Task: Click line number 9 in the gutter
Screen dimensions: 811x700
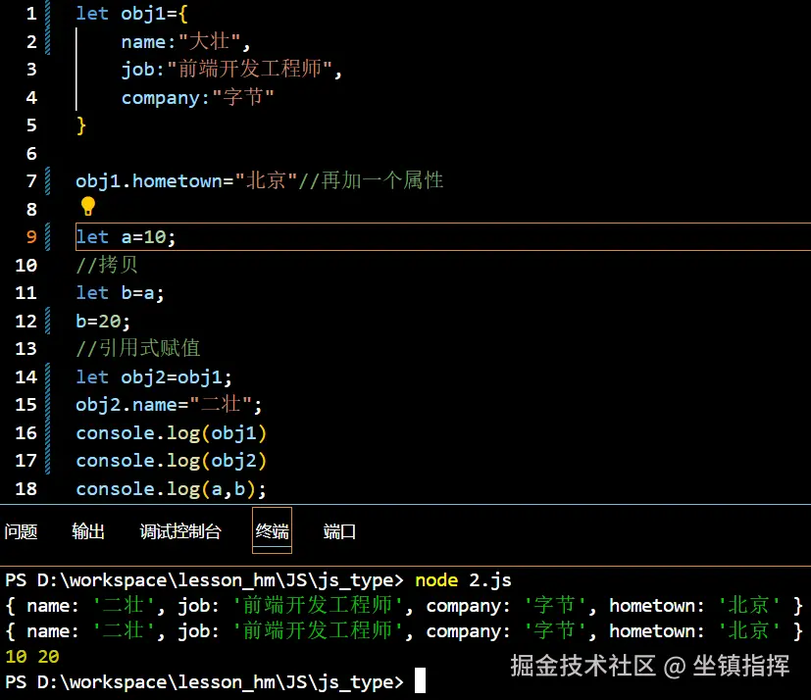Action: point(31,237)
